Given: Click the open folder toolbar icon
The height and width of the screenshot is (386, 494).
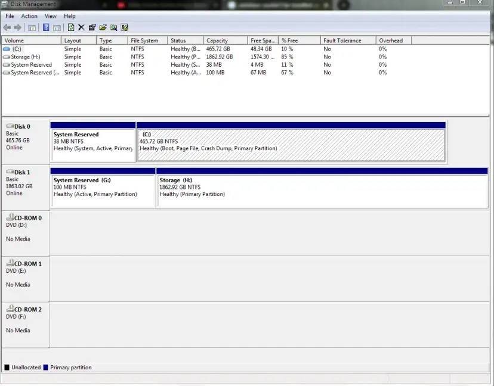Looking at the screenshot, I should [103, 27].
